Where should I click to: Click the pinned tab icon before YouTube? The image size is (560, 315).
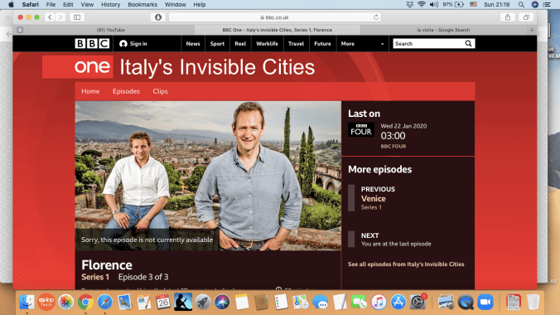20,30
